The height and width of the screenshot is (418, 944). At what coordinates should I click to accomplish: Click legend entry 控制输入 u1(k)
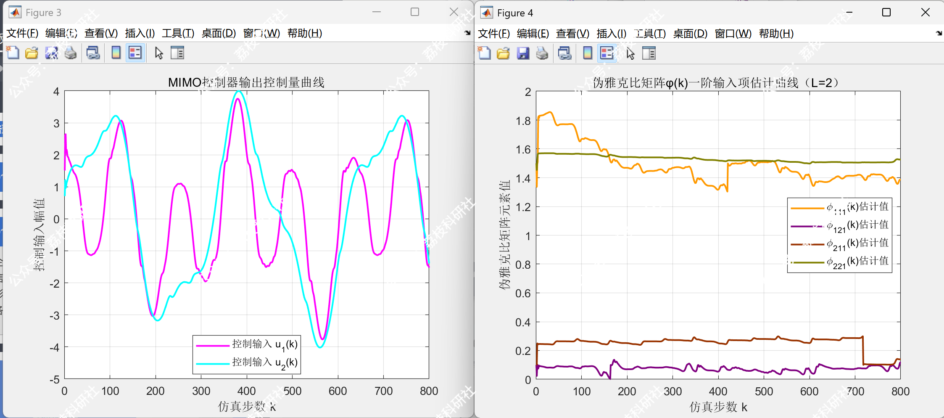point(265,344)
